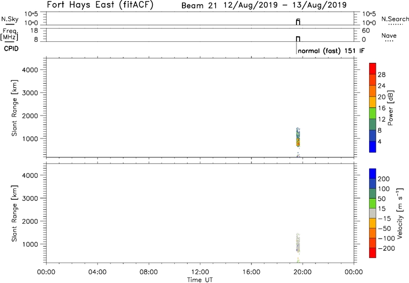The height and width of the screenshot is (283, 409).
Task: Click the date range "12/Aug/2019 - 13/Aug/2019"
Action: click(x=285, y=5)
